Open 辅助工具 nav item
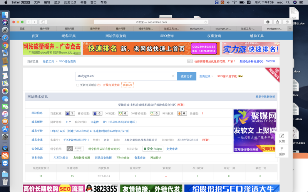 click(257, 36)
